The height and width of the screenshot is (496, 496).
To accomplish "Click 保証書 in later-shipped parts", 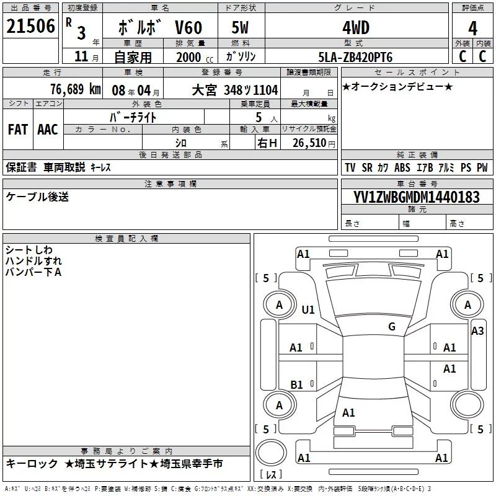I will [21, 167].
